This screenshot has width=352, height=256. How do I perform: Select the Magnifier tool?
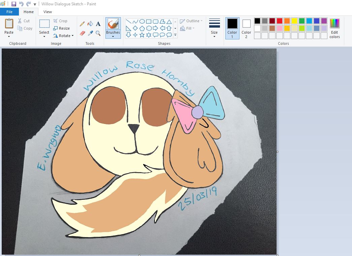(98, 33)
